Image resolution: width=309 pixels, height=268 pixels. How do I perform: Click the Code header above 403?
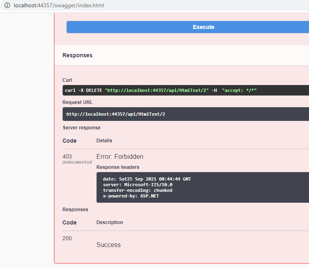[69, 141]
